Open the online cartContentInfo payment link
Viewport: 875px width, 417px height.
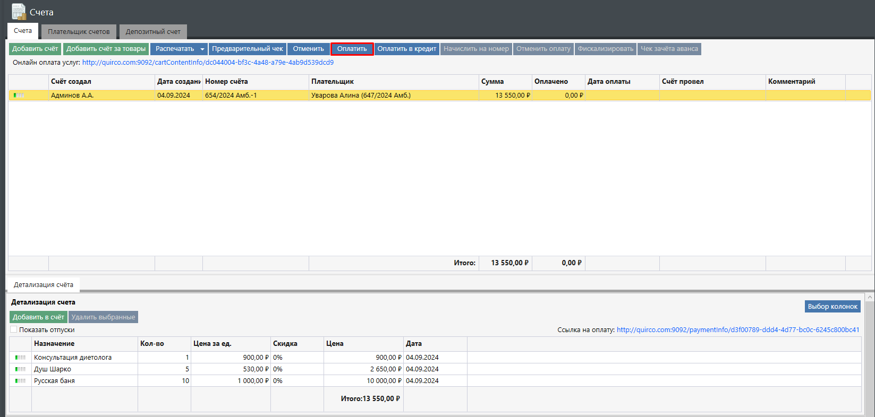[x=208, y=63]
